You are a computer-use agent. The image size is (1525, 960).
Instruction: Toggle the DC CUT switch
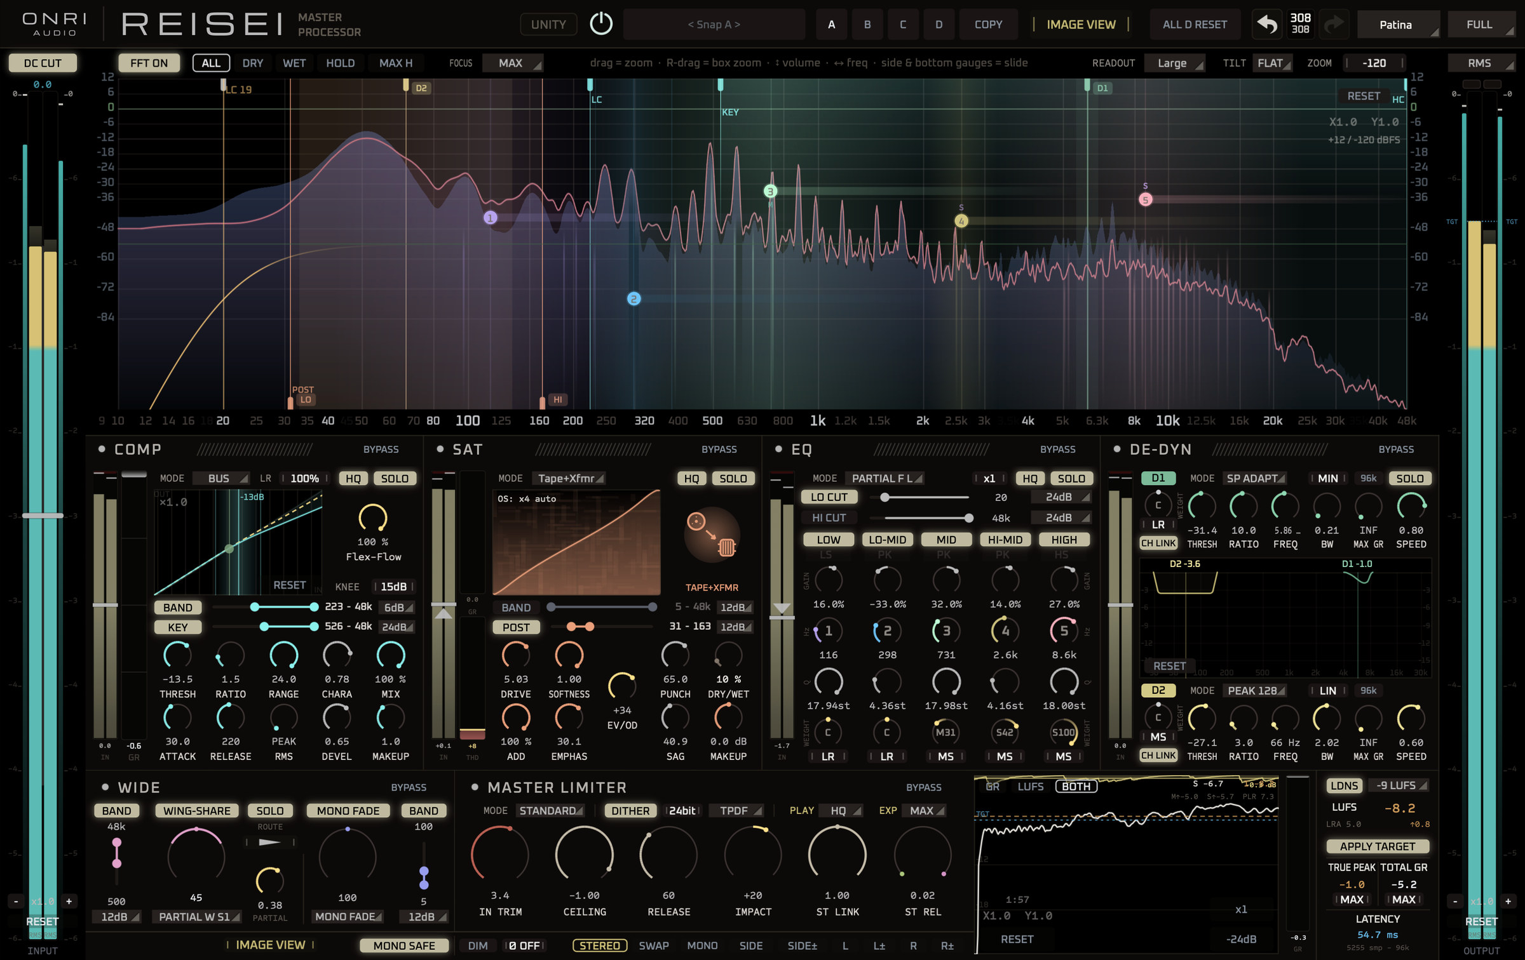(43, 63)
